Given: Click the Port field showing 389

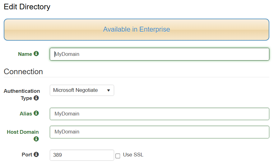Looking at the screenshot, I should (x=82, y=155).
